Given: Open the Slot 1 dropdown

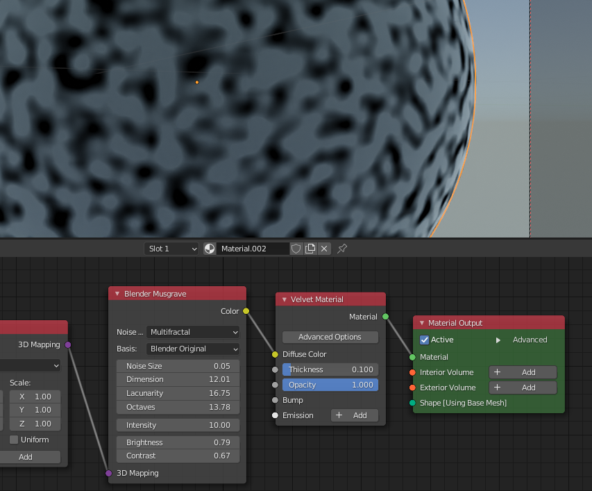Looking at the screenshot, I should point(172,249).
